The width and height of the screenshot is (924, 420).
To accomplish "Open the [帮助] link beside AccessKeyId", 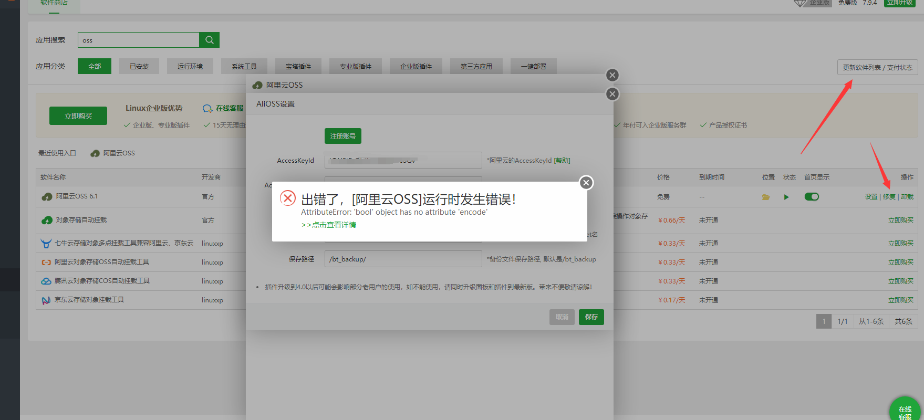I will tap(562, 161).
